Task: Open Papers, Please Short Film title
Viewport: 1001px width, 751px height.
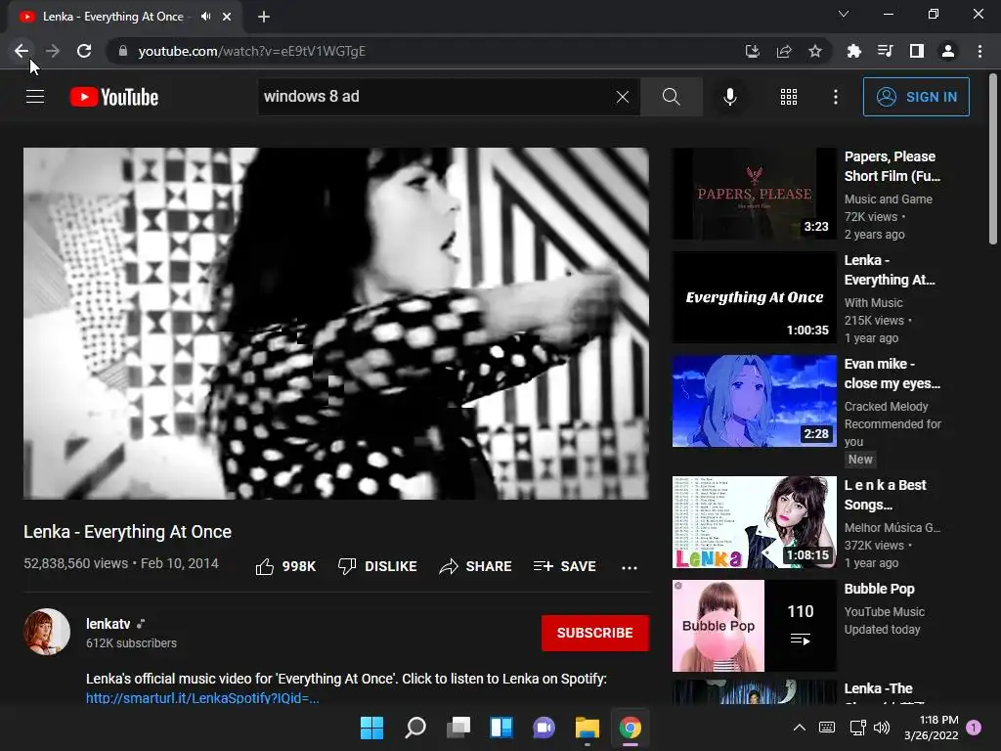Action: pos(892,166)
